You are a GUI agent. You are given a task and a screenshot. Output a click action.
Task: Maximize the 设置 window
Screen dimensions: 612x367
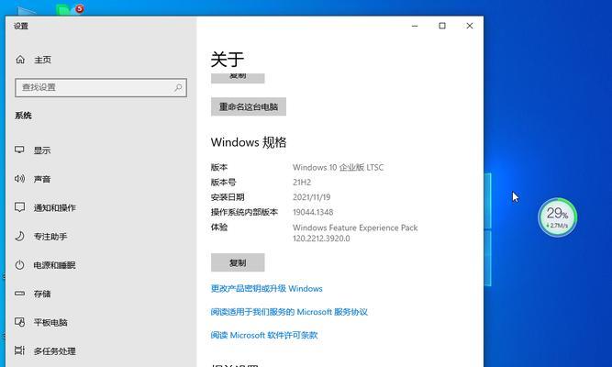click(442, 26)
